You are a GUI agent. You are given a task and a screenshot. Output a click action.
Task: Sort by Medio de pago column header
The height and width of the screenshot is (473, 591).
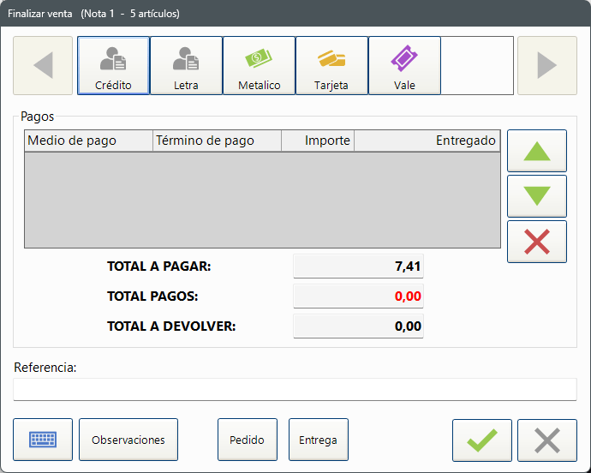(x=88, y=141)
